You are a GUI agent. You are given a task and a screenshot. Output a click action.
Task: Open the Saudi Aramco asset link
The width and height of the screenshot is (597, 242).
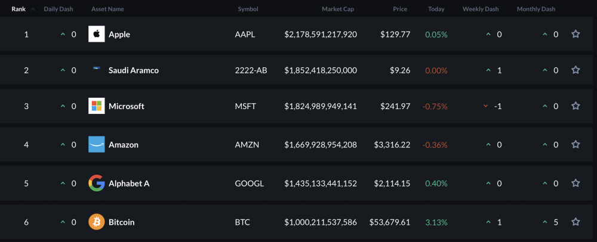click(x=133, y=70)
